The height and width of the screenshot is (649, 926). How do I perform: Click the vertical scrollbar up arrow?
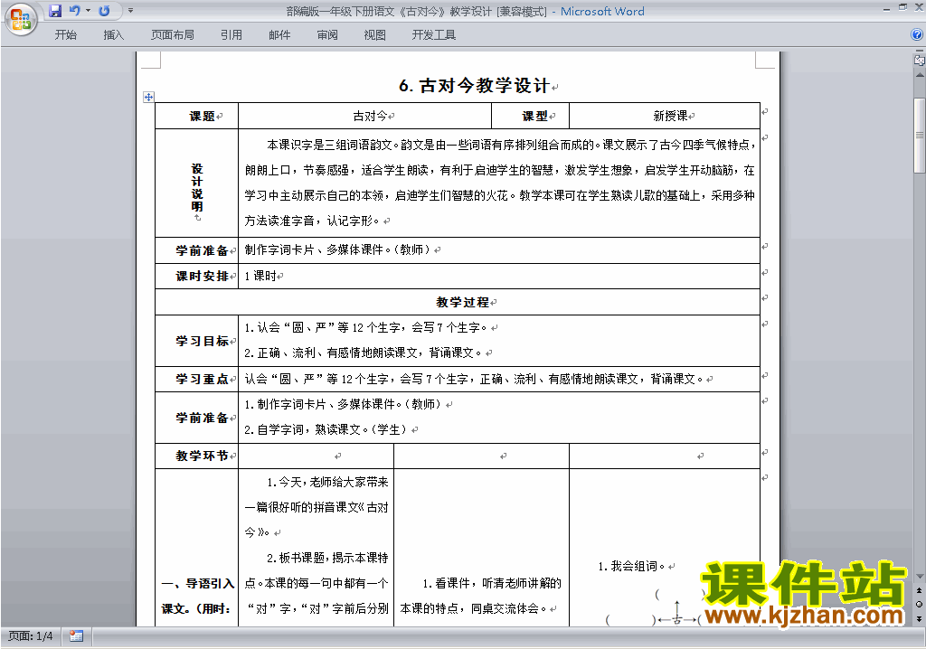click(919, 76)
